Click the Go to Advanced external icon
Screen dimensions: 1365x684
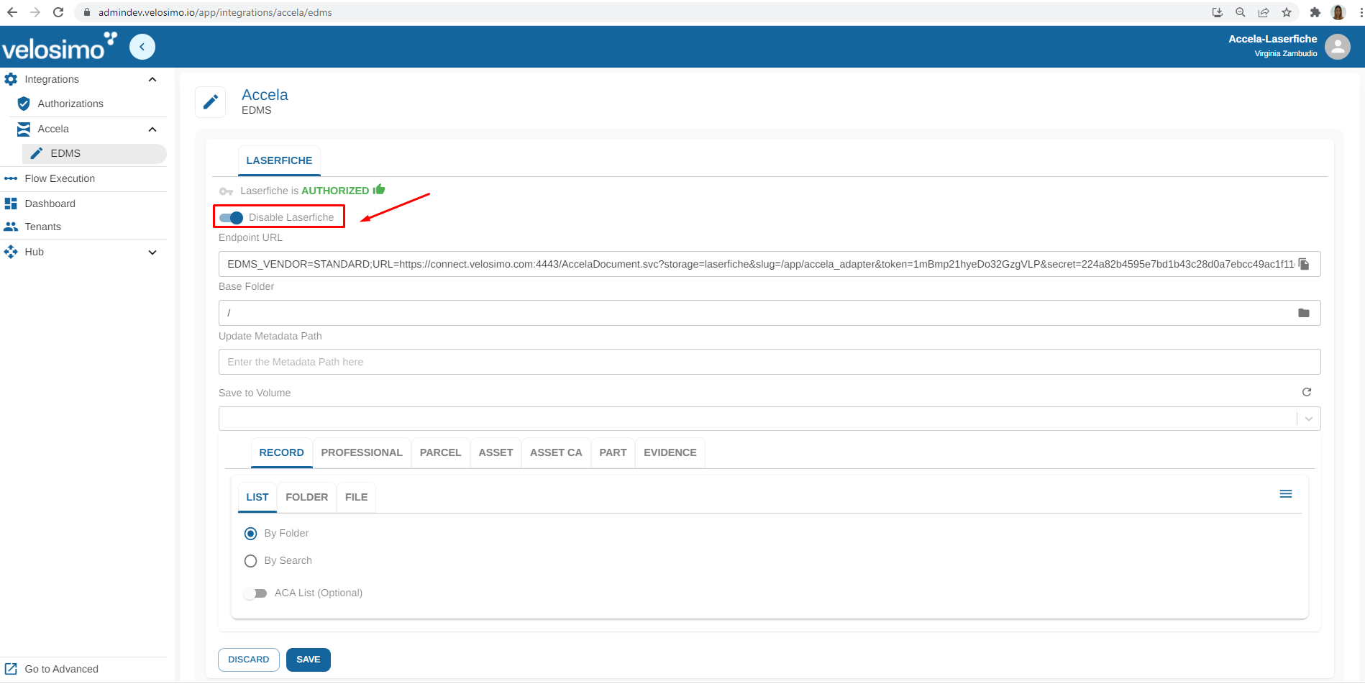coord(11,669)
